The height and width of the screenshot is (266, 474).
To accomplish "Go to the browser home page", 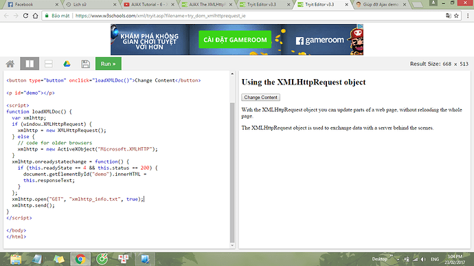I will (x=35, y=16).
